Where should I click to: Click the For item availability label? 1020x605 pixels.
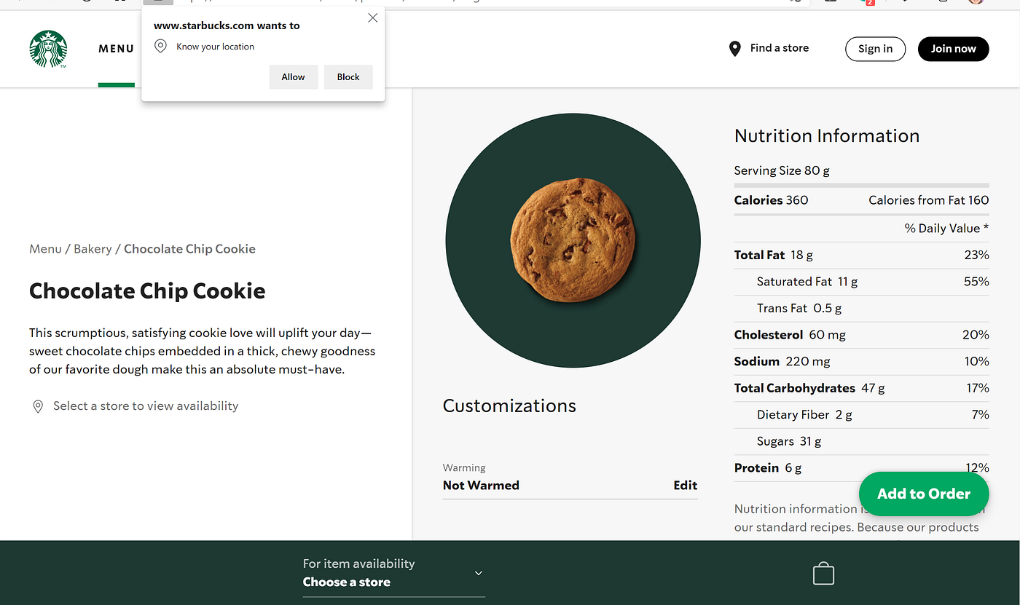[x=358, y=564]
